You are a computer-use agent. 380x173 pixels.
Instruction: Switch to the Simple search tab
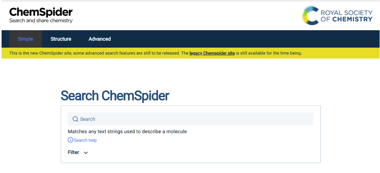point(26,39)
